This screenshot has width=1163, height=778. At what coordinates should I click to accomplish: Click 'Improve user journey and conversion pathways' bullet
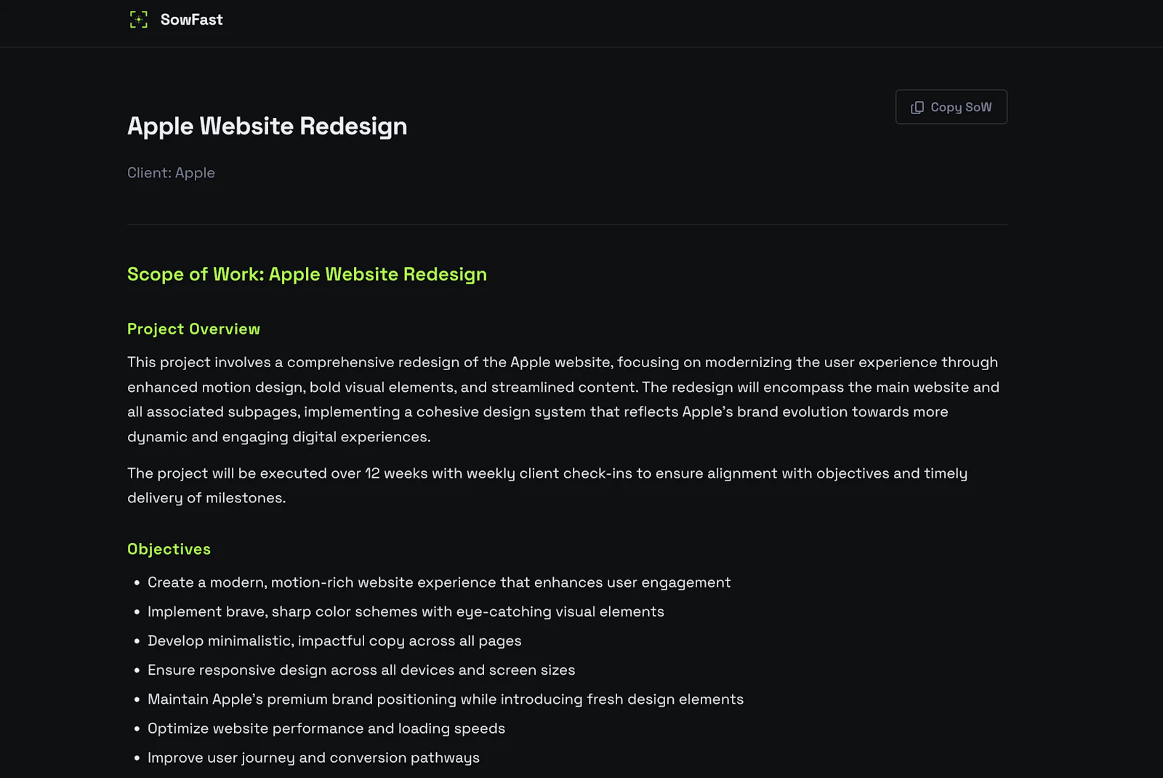[x=313, y=757]
